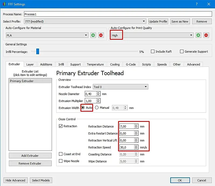This screenshot has height=186, width=215.
Task: Select the Manual extrusion width radio button
Action: point(97,108)
